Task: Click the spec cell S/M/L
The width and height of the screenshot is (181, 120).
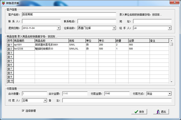Action: (x=77, y=45)
